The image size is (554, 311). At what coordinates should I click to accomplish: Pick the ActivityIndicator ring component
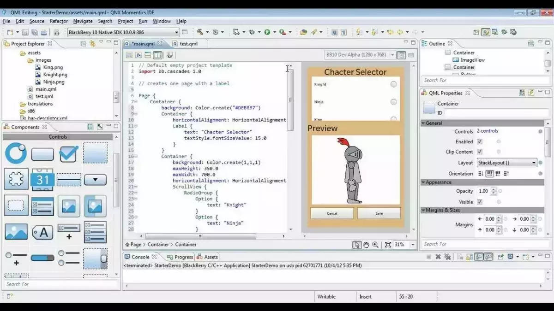[16, 154]
